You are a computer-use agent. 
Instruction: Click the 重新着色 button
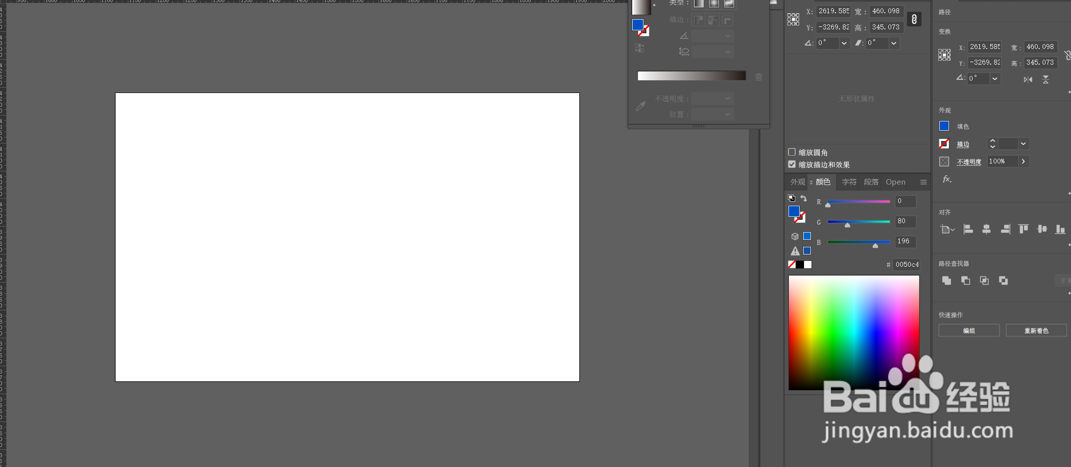pyautogui.click(x=1036, y=330)
